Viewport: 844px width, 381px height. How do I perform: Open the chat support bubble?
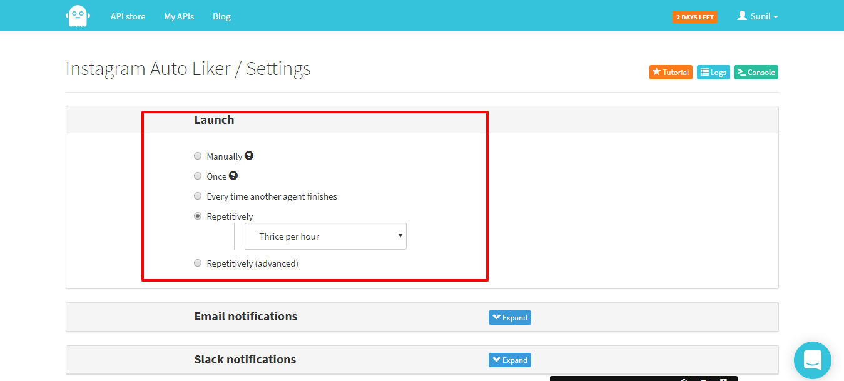pyautogui.click(x=813, y=360)
